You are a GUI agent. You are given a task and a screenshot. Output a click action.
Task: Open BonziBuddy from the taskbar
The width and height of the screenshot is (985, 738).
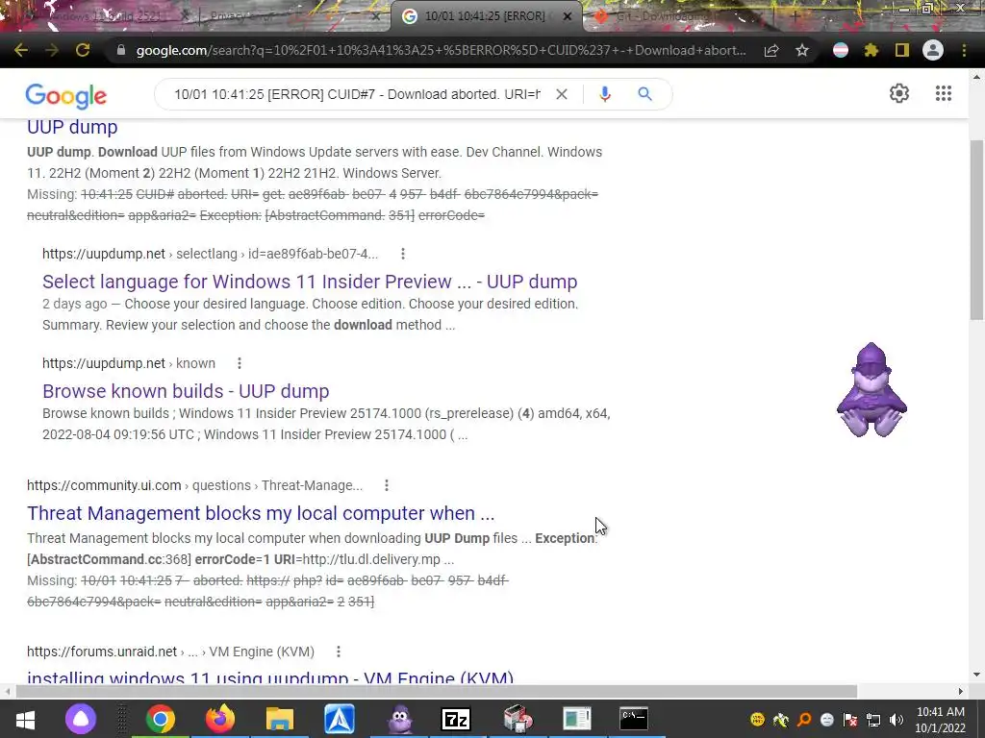(x=399, y=719)
